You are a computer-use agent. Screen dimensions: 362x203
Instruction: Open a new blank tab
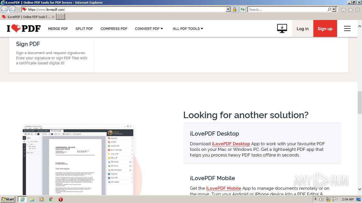[61, 17]
